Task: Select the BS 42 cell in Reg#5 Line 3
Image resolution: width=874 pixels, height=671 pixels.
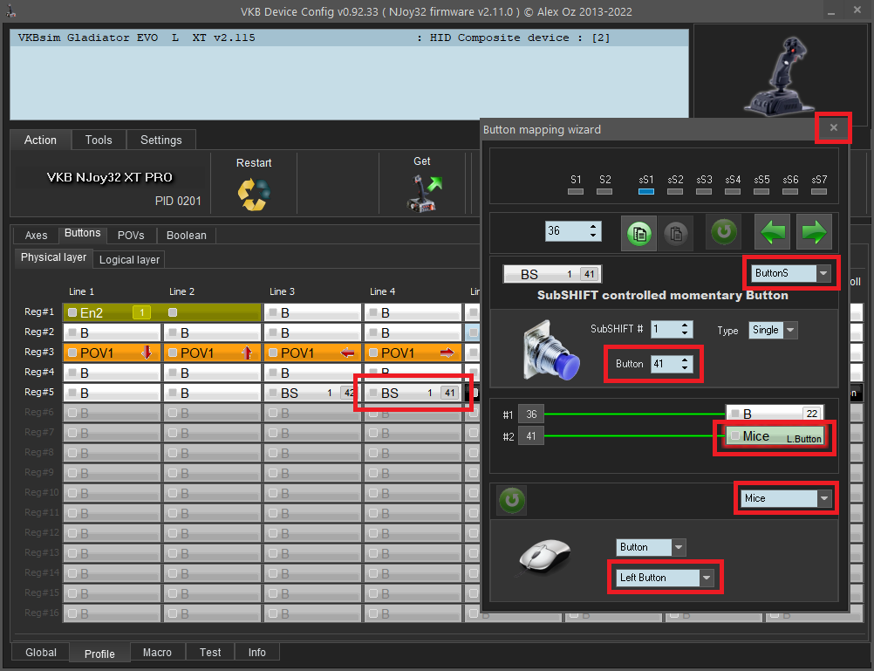Action: (x=312, y=393)
